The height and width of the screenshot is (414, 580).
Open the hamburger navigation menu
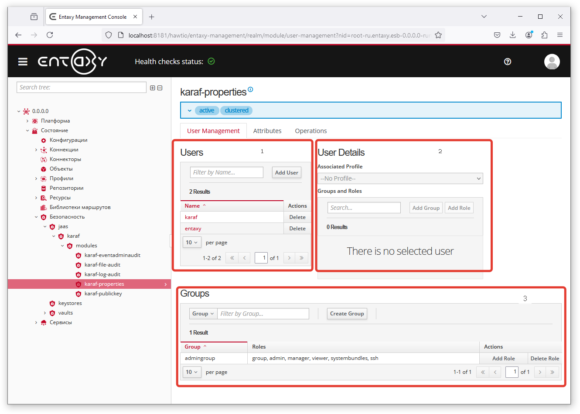click(23, 62)
